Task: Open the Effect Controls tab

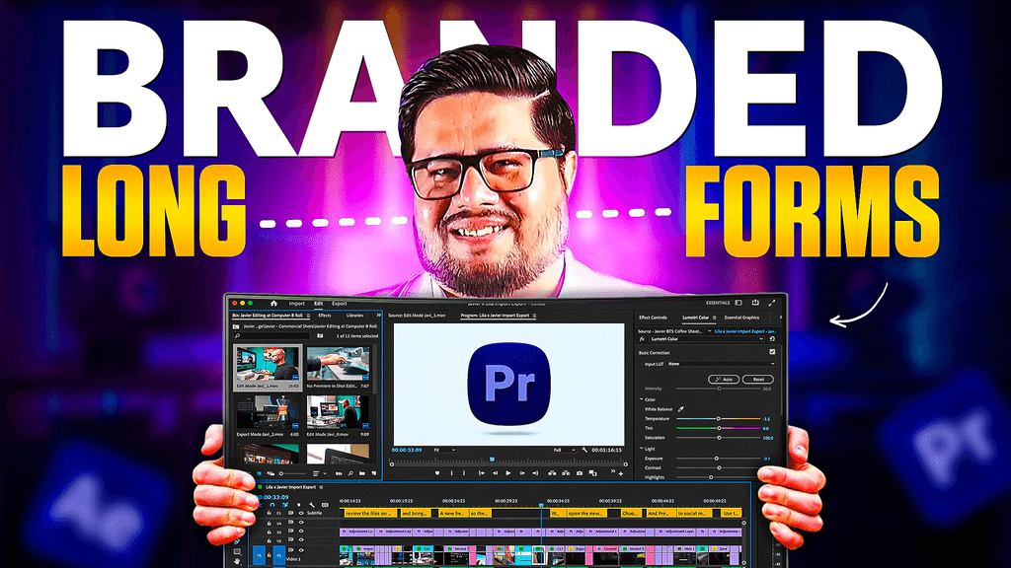Action: 653,318
